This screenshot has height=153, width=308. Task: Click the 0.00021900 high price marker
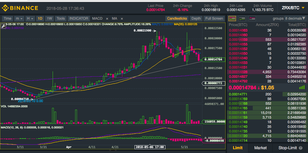[x=143, y=31]
